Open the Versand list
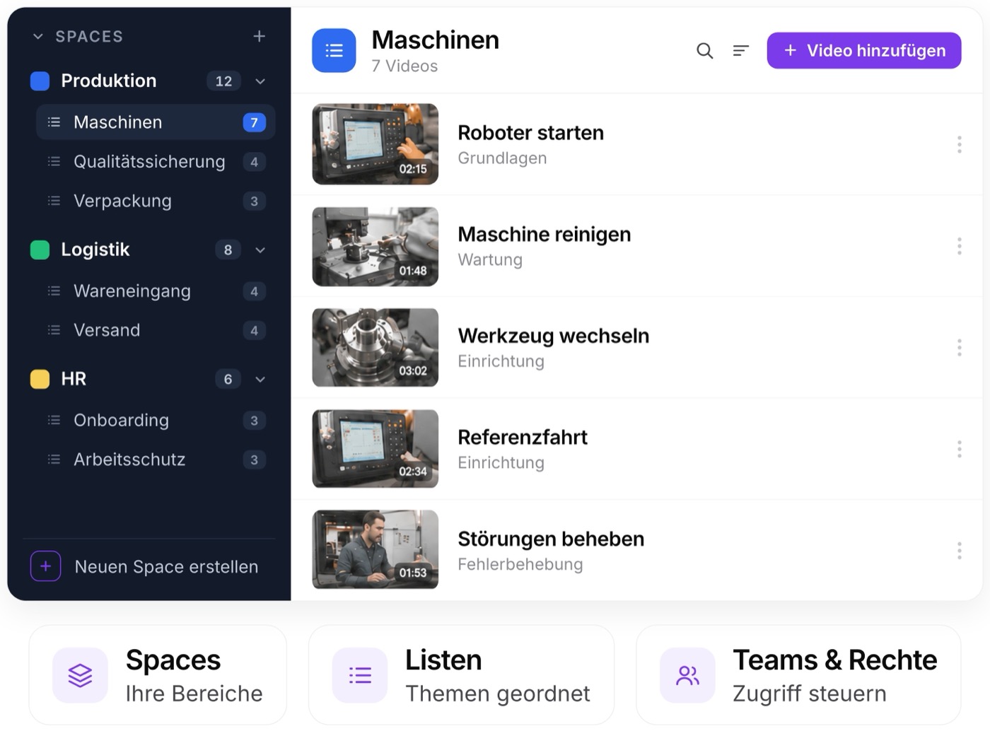 coord(156,330)
